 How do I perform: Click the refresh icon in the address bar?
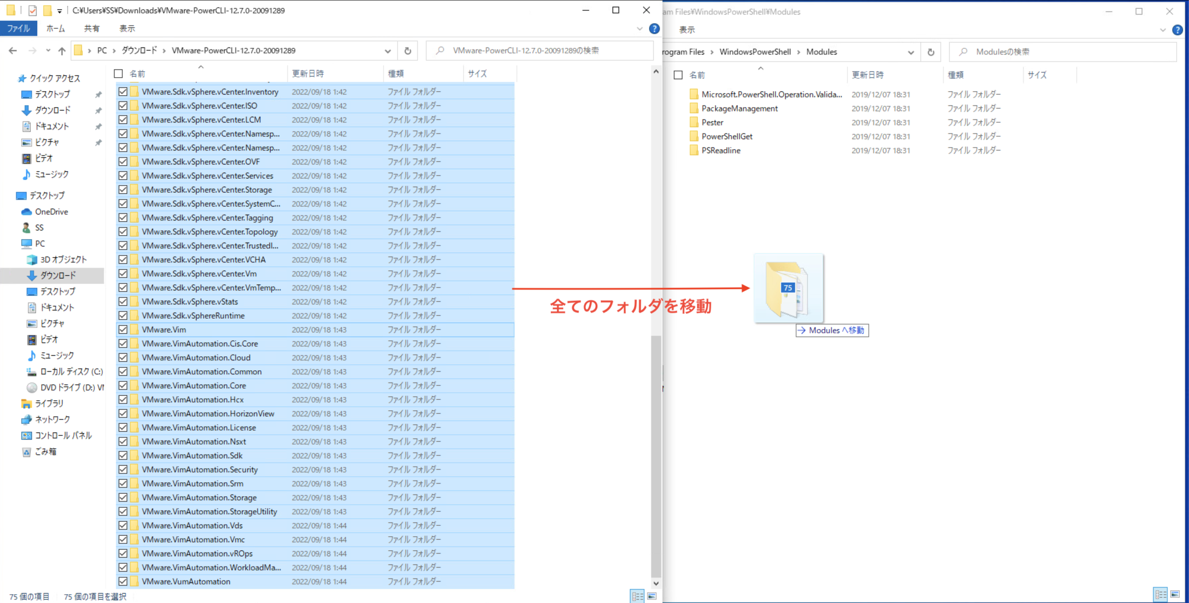coord(408,50)
